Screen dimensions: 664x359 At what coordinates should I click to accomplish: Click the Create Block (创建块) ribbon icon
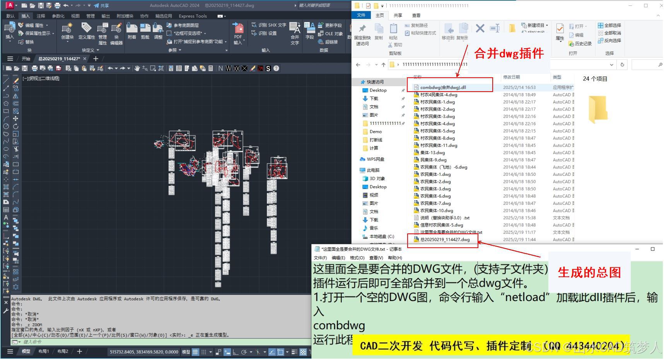[67, 28]
